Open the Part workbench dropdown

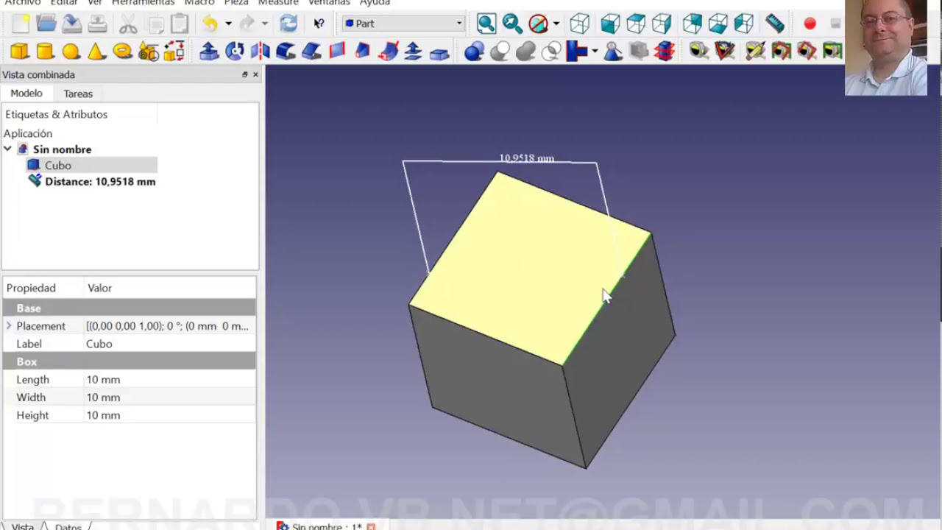coord(403,24)
